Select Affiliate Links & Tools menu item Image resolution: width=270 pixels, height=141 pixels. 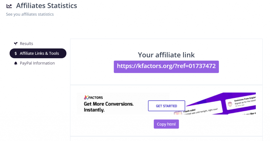coord(38,53)
